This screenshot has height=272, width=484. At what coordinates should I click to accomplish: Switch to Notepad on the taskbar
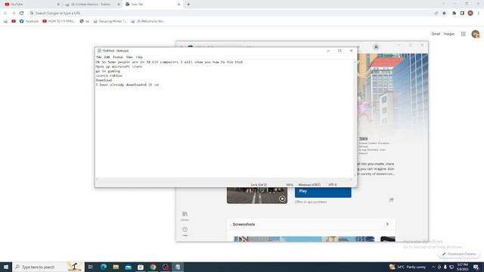[x=178, y=267]
